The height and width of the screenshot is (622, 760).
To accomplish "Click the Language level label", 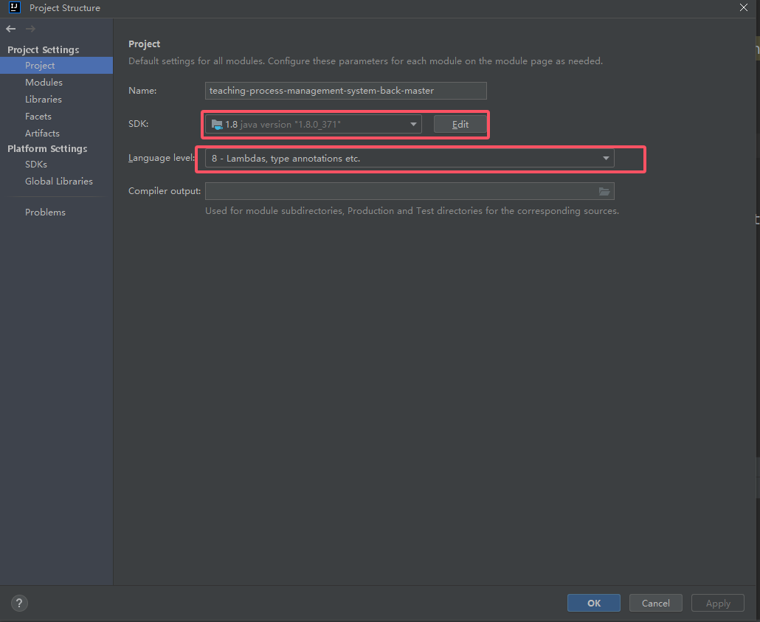I will 161,158.
